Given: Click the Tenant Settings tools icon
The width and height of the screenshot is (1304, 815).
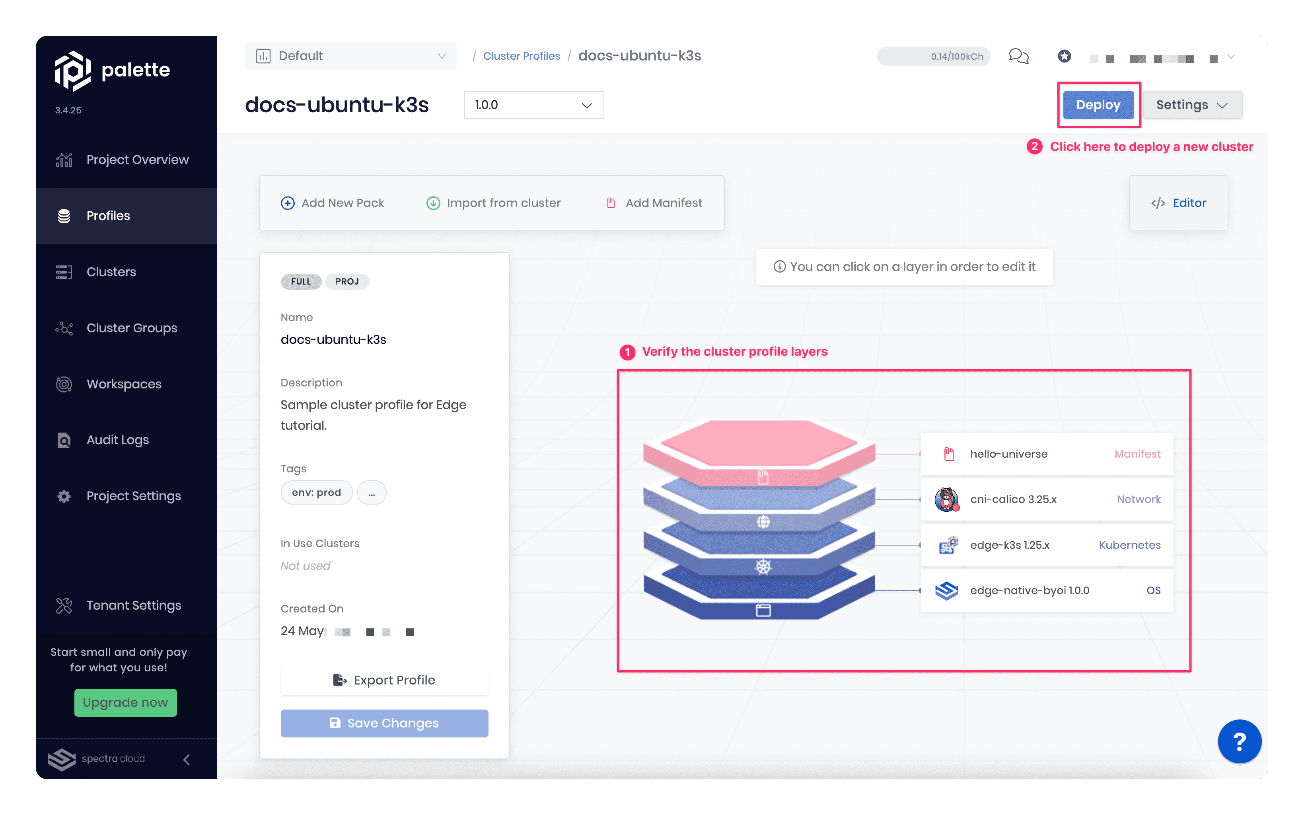Looking at the screenshot, I should pyautogui.click(x=64, y=605).
